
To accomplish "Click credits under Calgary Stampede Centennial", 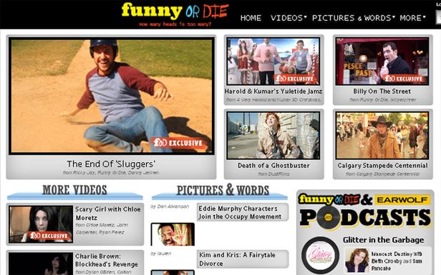I will click(x=382, y=174).
